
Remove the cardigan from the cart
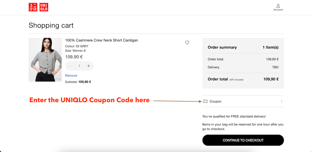click(71, 76)
